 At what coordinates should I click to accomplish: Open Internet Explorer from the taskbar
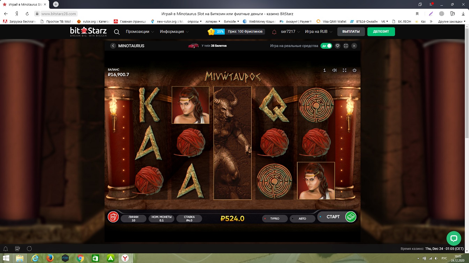pyautogui.click(x=35, y=258)
